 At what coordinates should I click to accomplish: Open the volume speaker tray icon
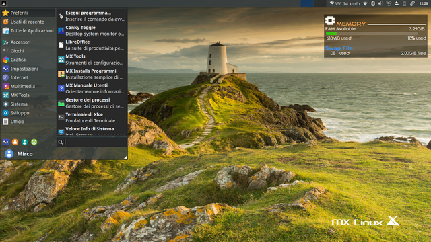pos(380,3)
